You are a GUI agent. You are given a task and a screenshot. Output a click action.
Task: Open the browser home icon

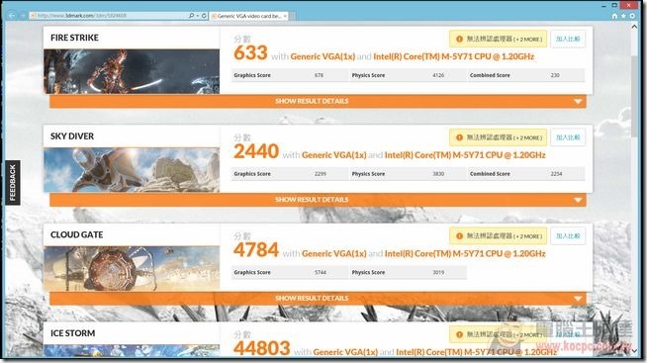coord(614,16)
